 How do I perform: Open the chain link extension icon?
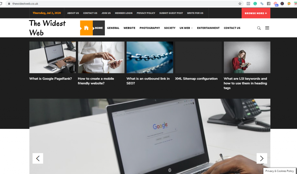[x=262, y=3]
